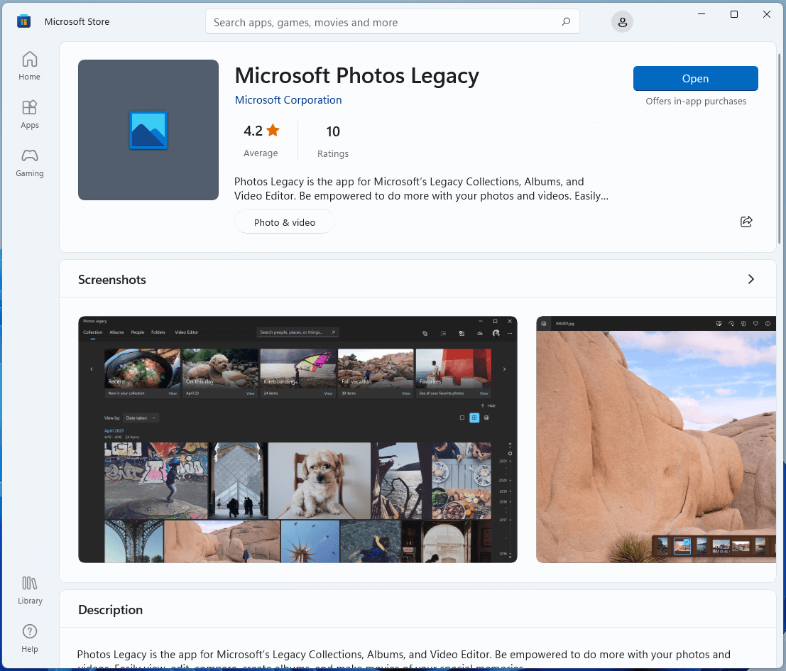The height and width of the screenshot is (671, 786).
Task: Click the orange rating star
Action: tap(273, 130)
